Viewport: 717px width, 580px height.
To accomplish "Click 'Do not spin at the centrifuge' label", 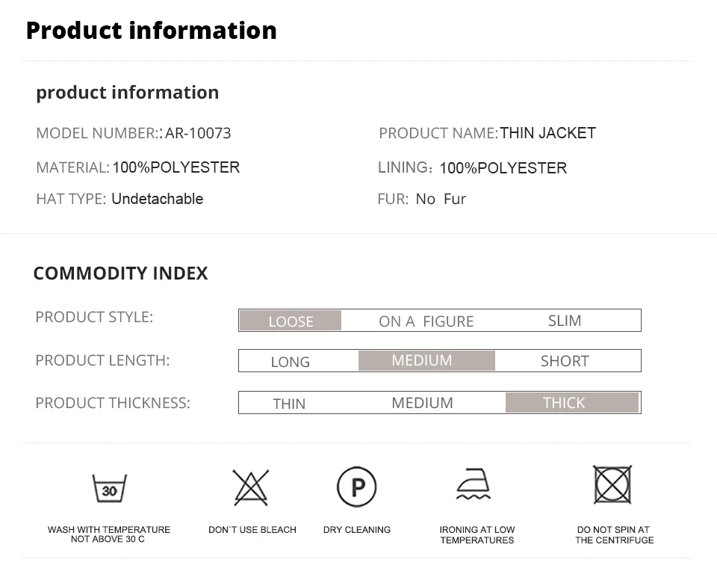I will point(614,534).
